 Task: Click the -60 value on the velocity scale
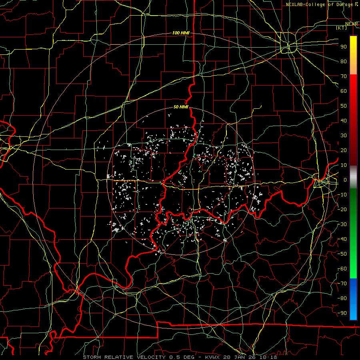click(x=342, y=269)
